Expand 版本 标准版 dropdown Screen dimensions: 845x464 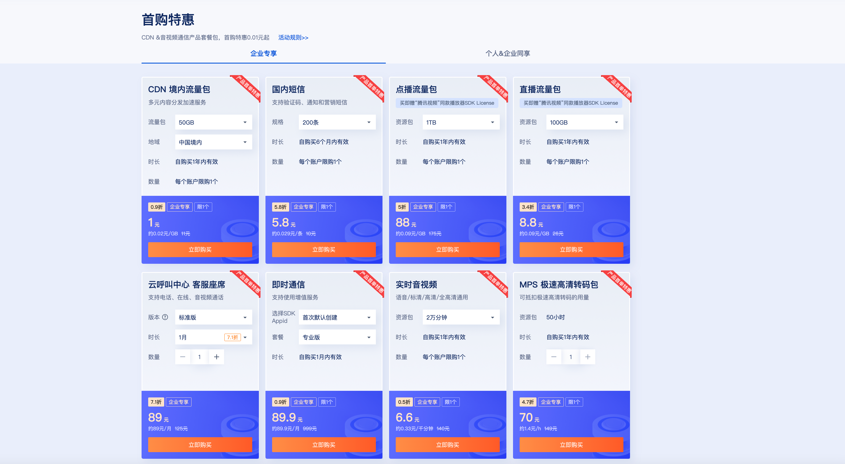213,318
